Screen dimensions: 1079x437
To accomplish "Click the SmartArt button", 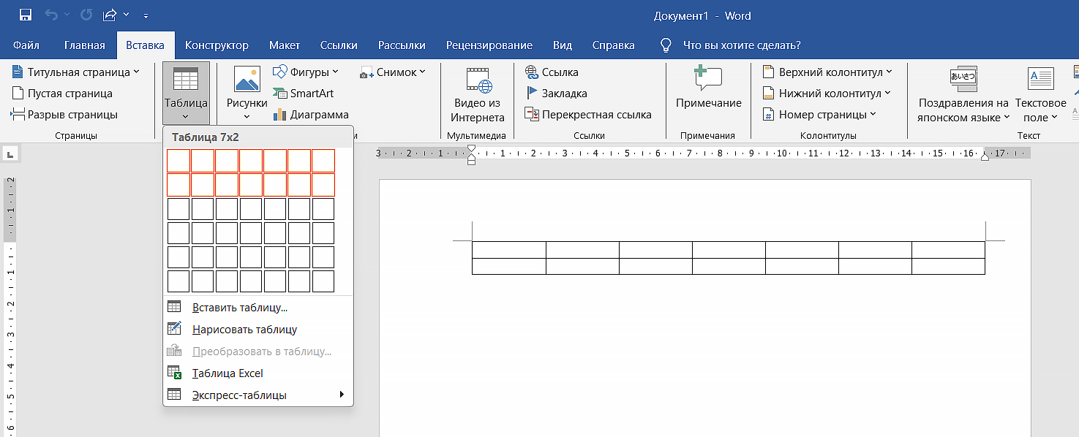I will tap(303, 94).
